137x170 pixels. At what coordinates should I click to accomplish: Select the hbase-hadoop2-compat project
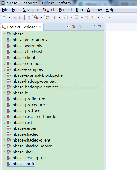tap(35, 87)
